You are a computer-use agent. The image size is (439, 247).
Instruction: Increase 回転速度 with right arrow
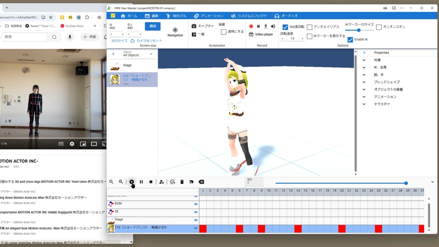[x=302, y=39]
